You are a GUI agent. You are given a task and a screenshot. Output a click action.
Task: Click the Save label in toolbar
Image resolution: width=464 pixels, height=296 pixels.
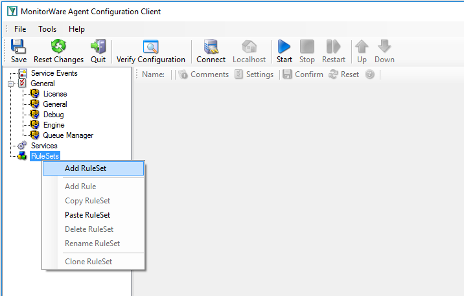pos(19,60)
